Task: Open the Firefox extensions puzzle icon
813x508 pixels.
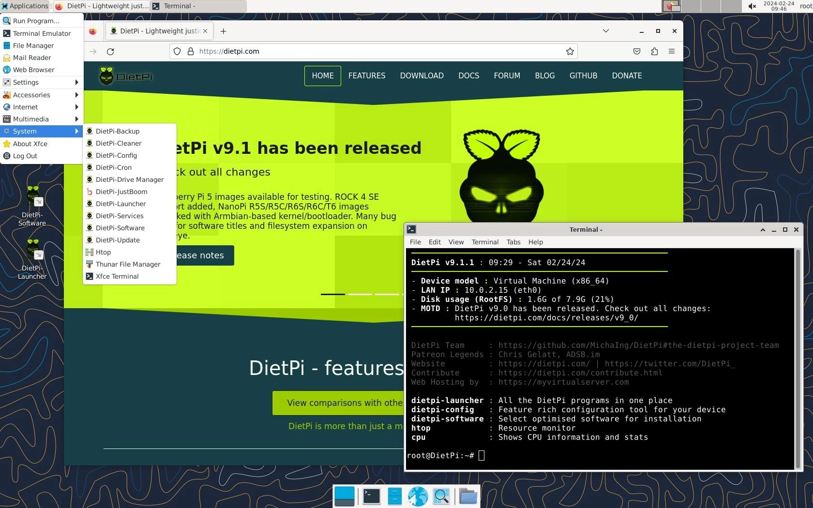Action: 654,51
